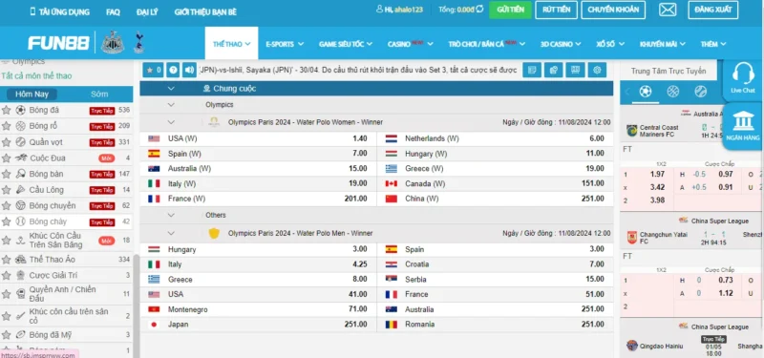764x358 pixels.
Task: Open Live Chat headset icon
Action: (x=743, y=77)
